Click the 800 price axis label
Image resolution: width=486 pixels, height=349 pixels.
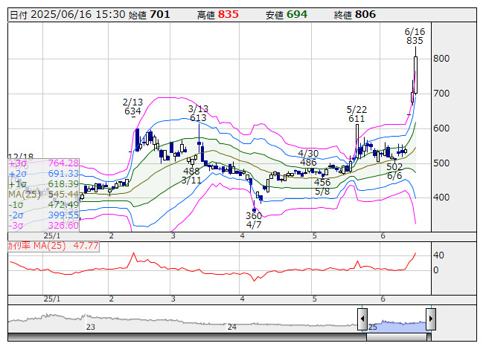[x=441, y=59]
